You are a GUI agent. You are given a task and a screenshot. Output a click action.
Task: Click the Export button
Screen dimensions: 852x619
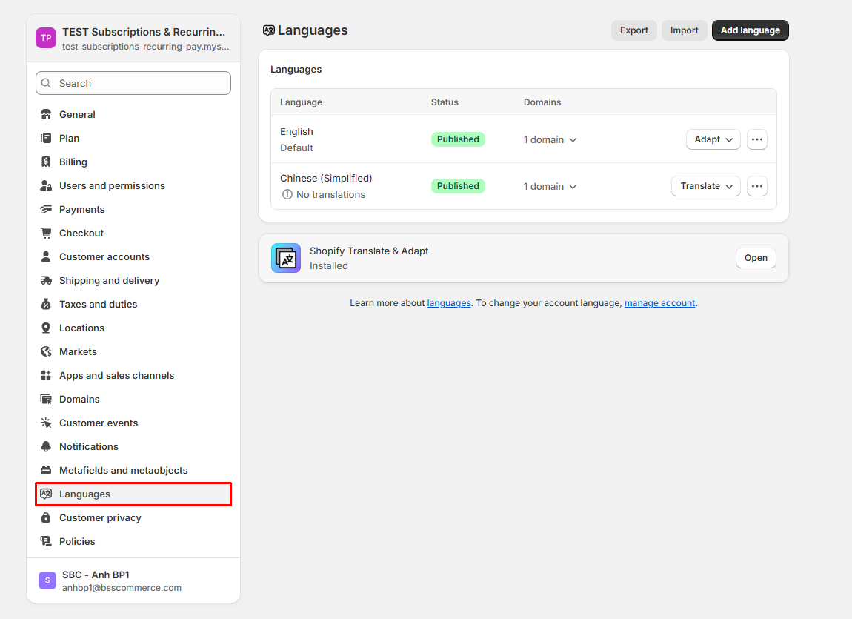point(633,30)
